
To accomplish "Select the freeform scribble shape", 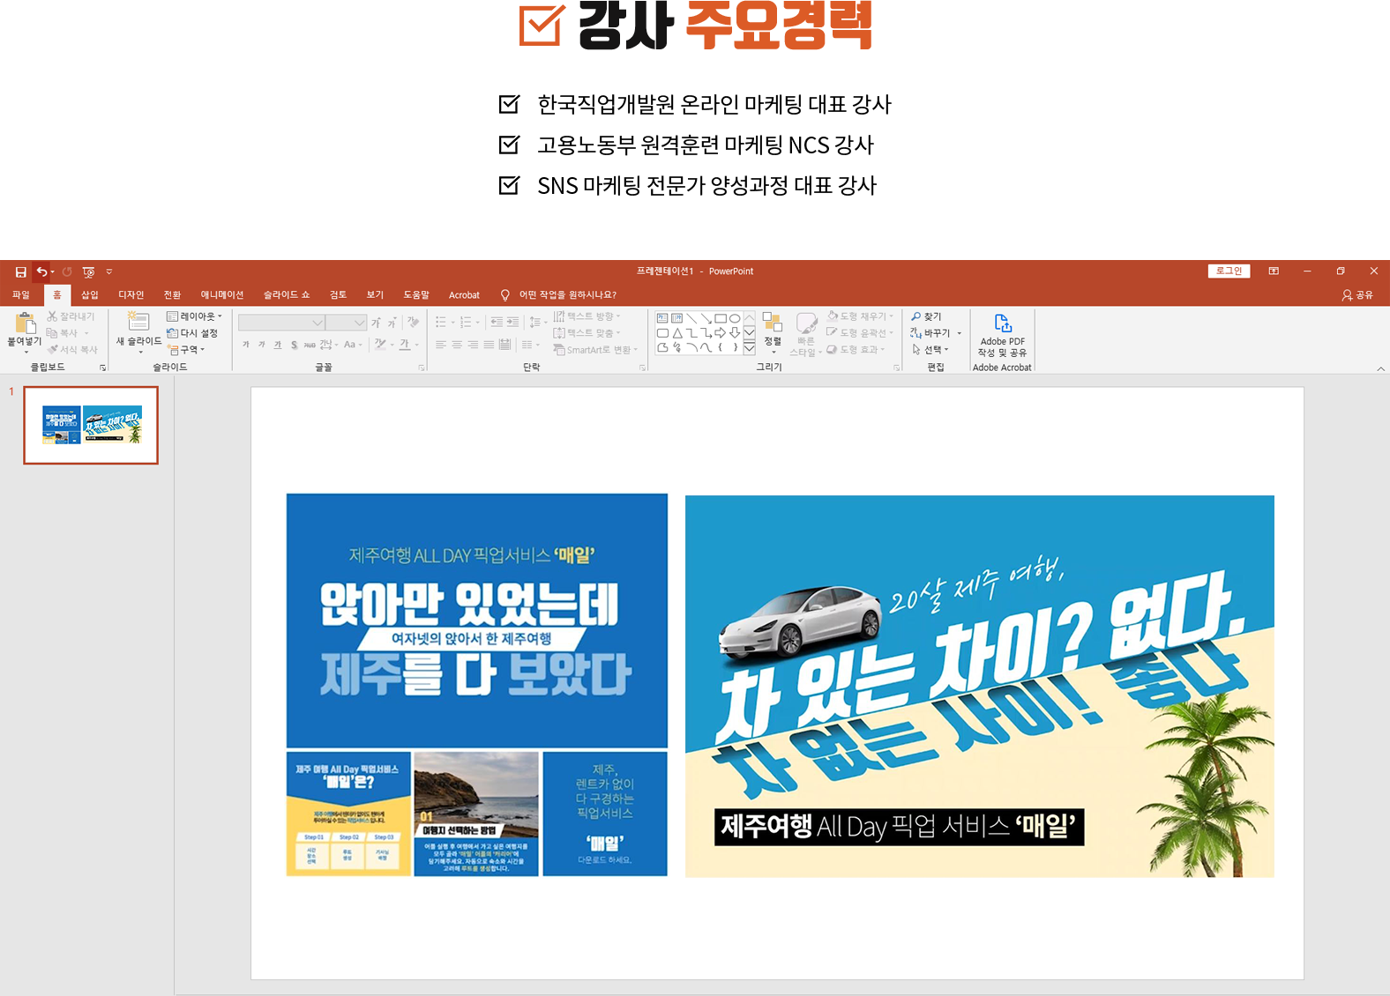I will click(x=677, y=347).
